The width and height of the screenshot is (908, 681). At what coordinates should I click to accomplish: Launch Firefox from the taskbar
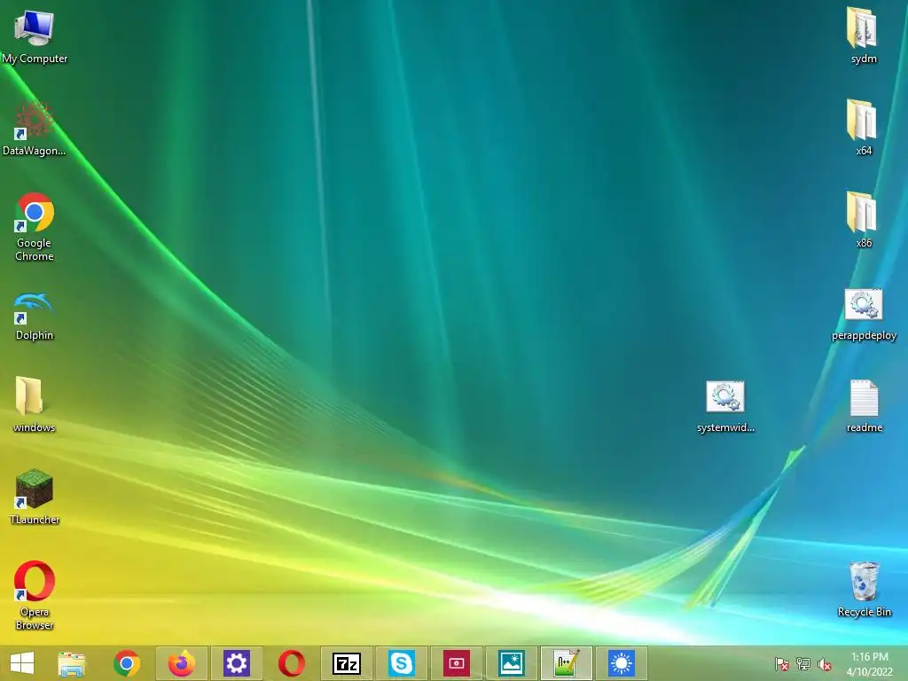pos(181,663)
